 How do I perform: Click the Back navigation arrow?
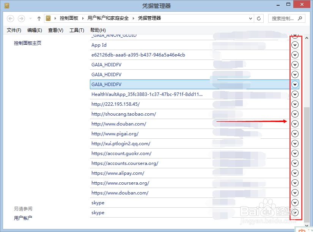coord(10,19)
